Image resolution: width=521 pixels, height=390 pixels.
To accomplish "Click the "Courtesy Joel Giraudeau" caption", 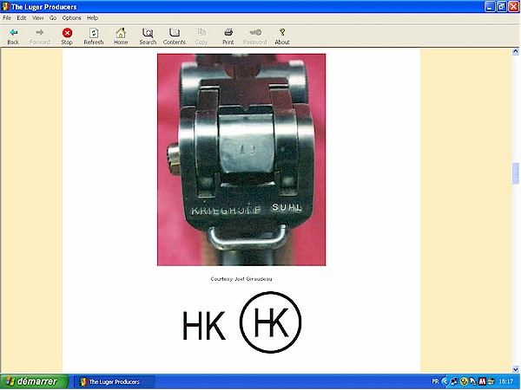I will (x=241, y=279).
